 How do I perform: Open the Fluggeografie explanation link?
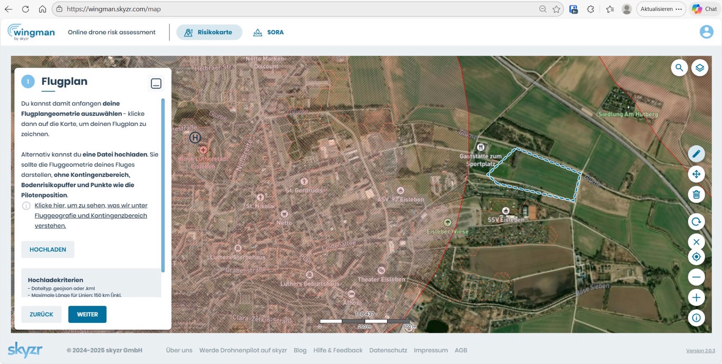pos(91,216)
